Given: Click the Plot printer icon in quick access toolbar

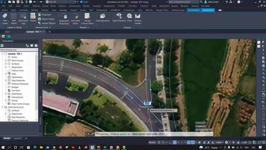Looking at the screenshot, I should click(x=30, y=2).
